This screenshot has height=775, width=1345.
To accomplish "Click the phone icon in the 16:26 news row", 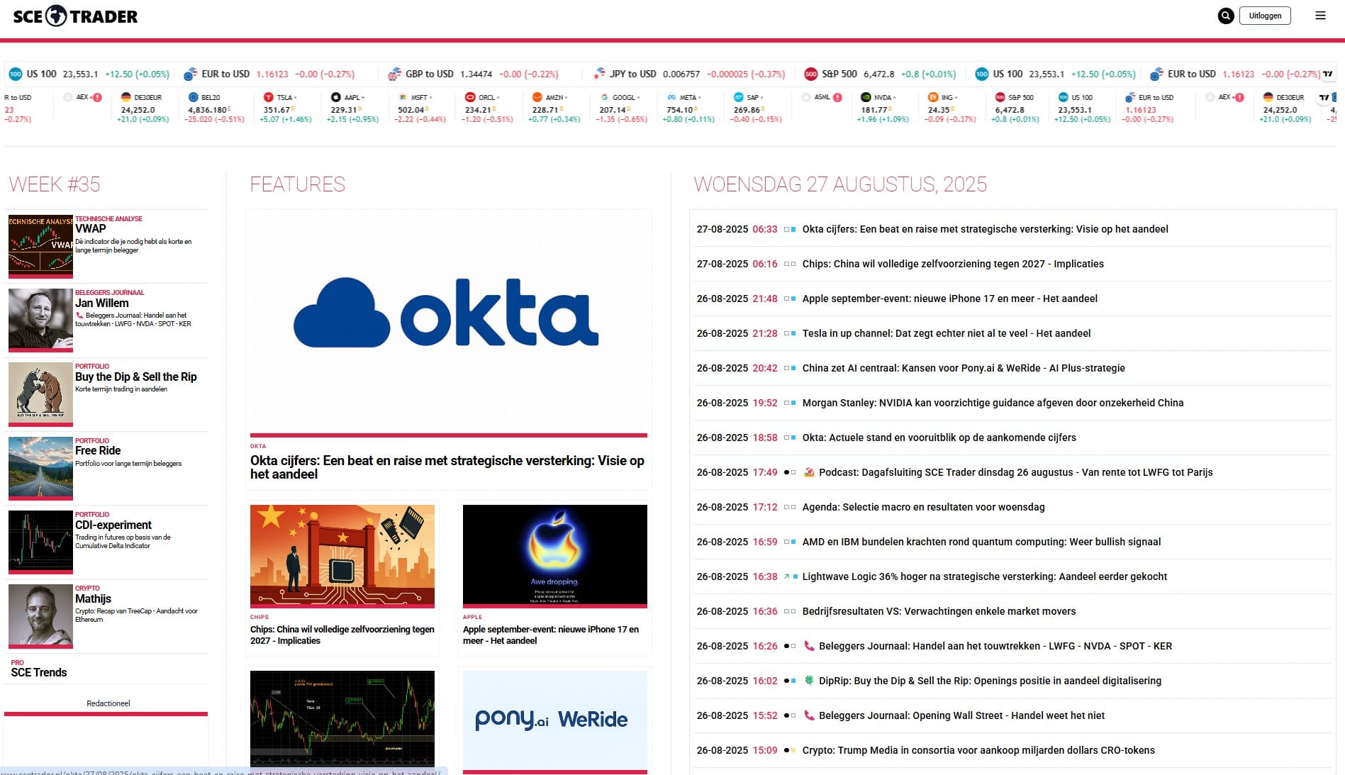I will coord(809,646).
